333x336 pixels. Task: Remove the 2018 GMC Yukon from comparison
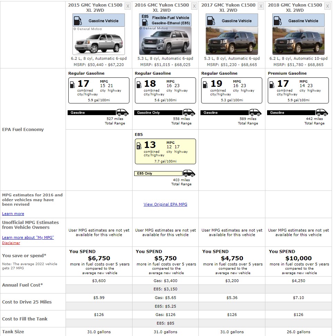327,6
